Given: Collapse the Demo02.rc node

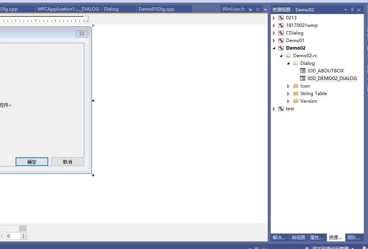Looking at the screenshot, I should pyautogui.click(x=281, y=56).
